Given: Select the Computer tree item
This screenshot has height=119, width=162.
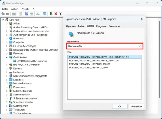Looking at the screenshot, I should click(19, 42).
